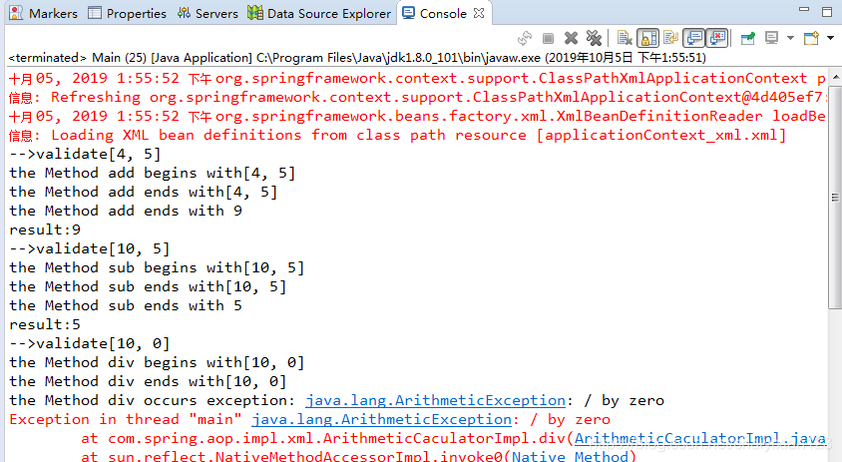The width and height of the screenshot is (842, 462).
Task: Click line 'the Method sub ends with 5'
Action: (x=126, y=305)
